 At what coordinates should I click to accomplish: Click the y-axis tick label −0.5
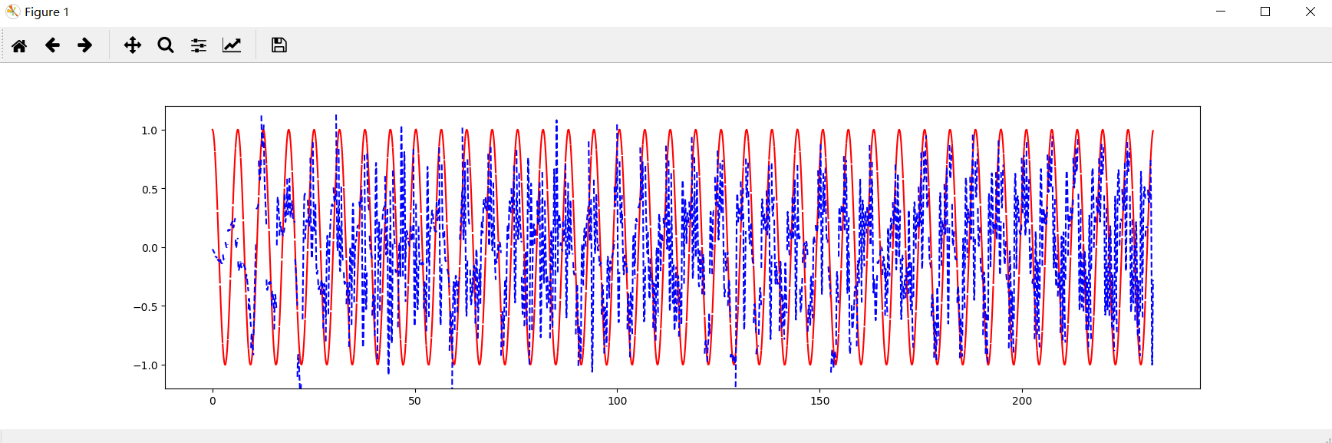pyautogui.click(x=145, y=307)
